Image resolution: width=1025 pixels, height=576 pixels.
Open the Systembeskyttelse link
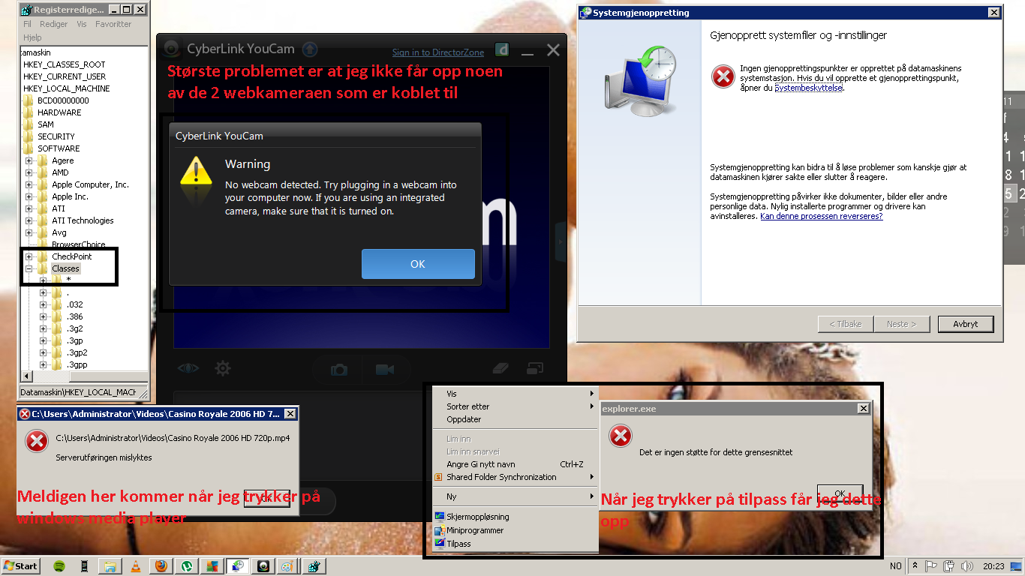809,88
